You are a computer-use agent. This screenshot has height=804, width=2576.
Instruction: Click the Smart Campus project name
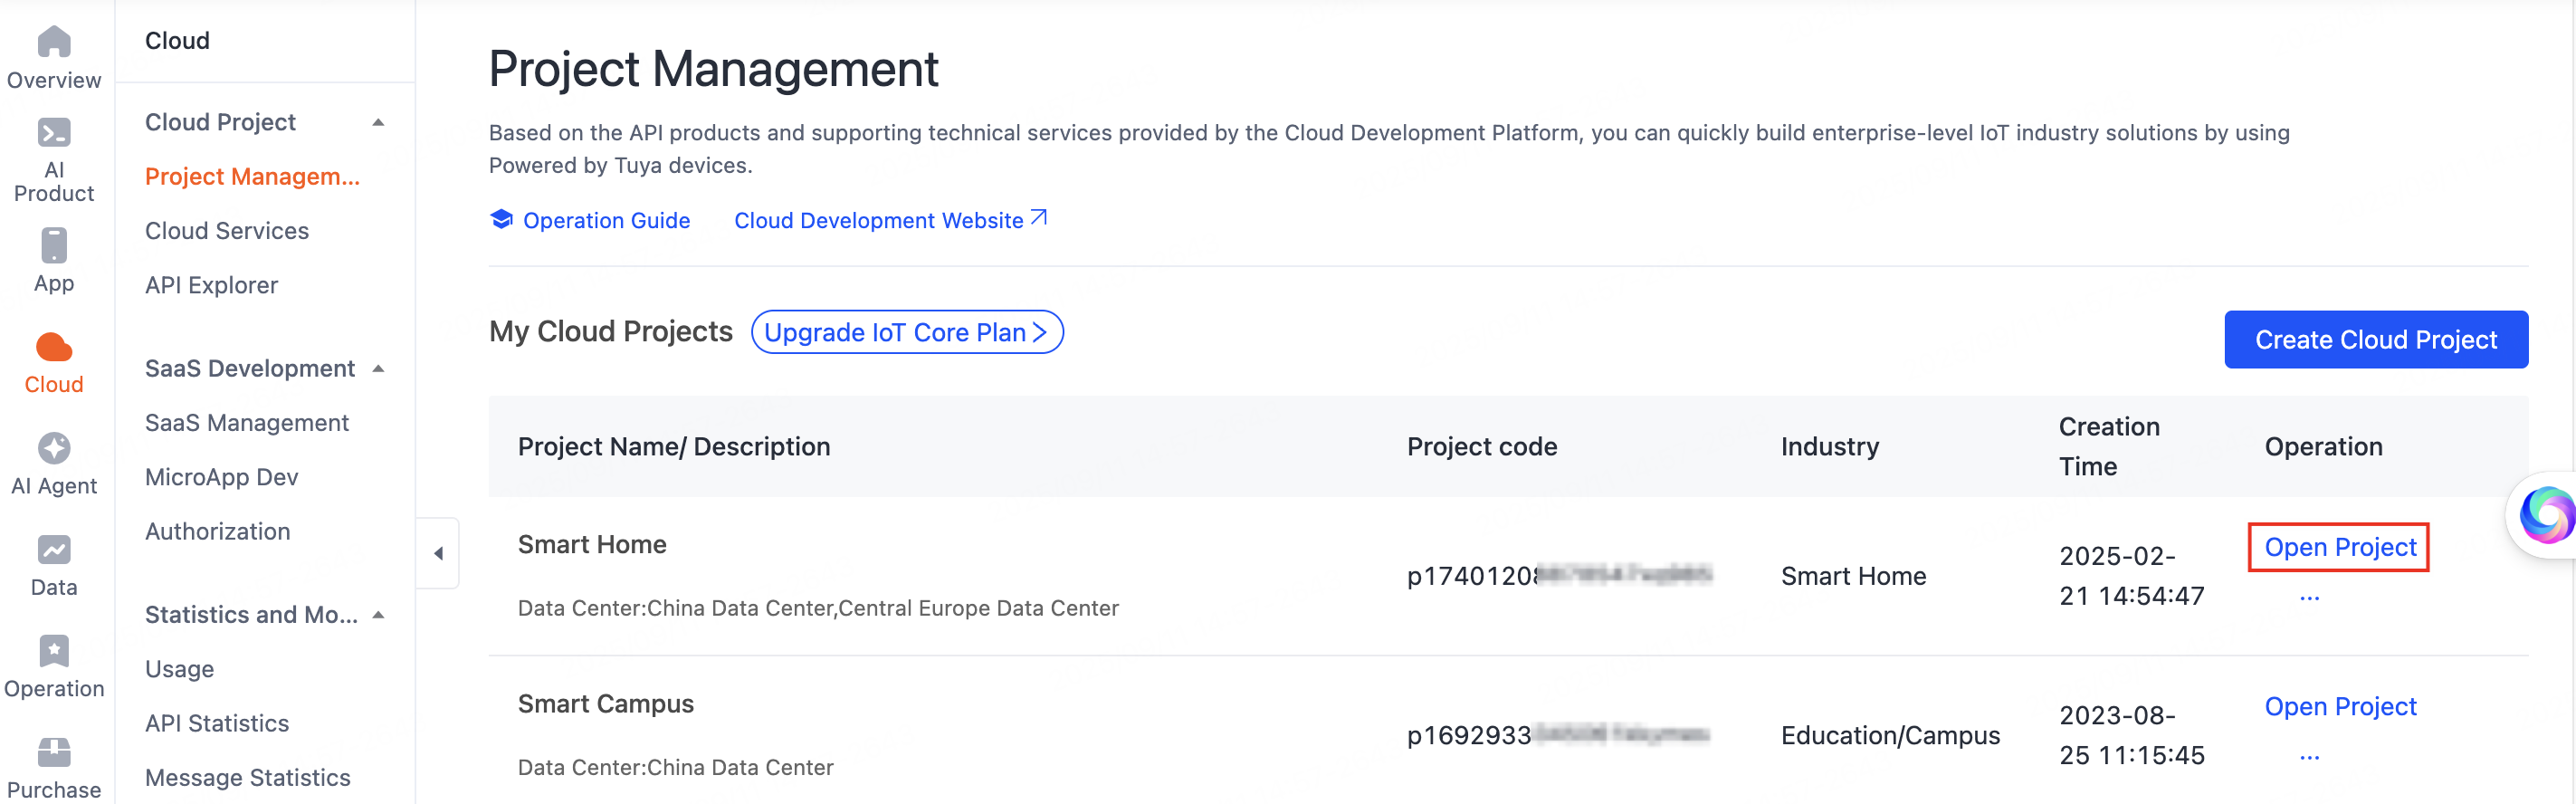pos(606,704)
